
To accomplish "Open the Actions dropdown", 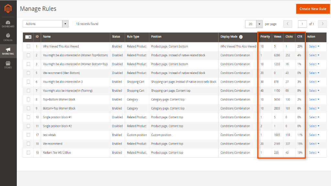I will pos(45,24).
